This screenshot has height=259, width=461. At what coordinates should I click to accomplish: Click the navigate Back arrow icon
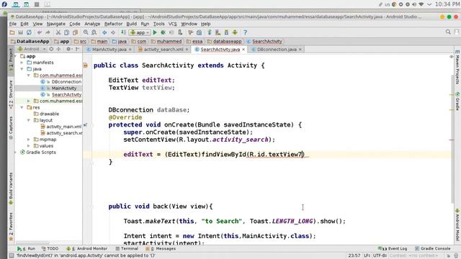click(104, 32)
